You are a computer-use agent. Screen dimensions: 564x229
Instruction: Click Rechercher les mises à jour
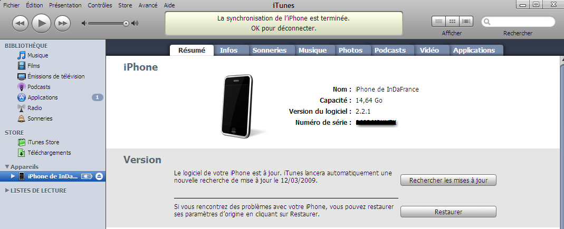tap(448, 180)
